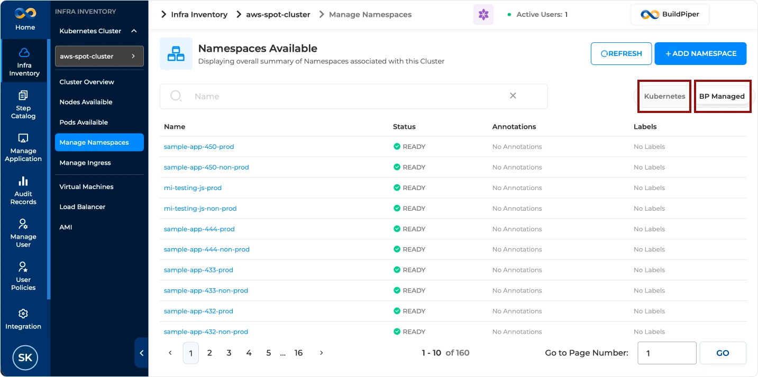Open the Manage Application icon
Screen dimensions: 758x377
[23, 138]
